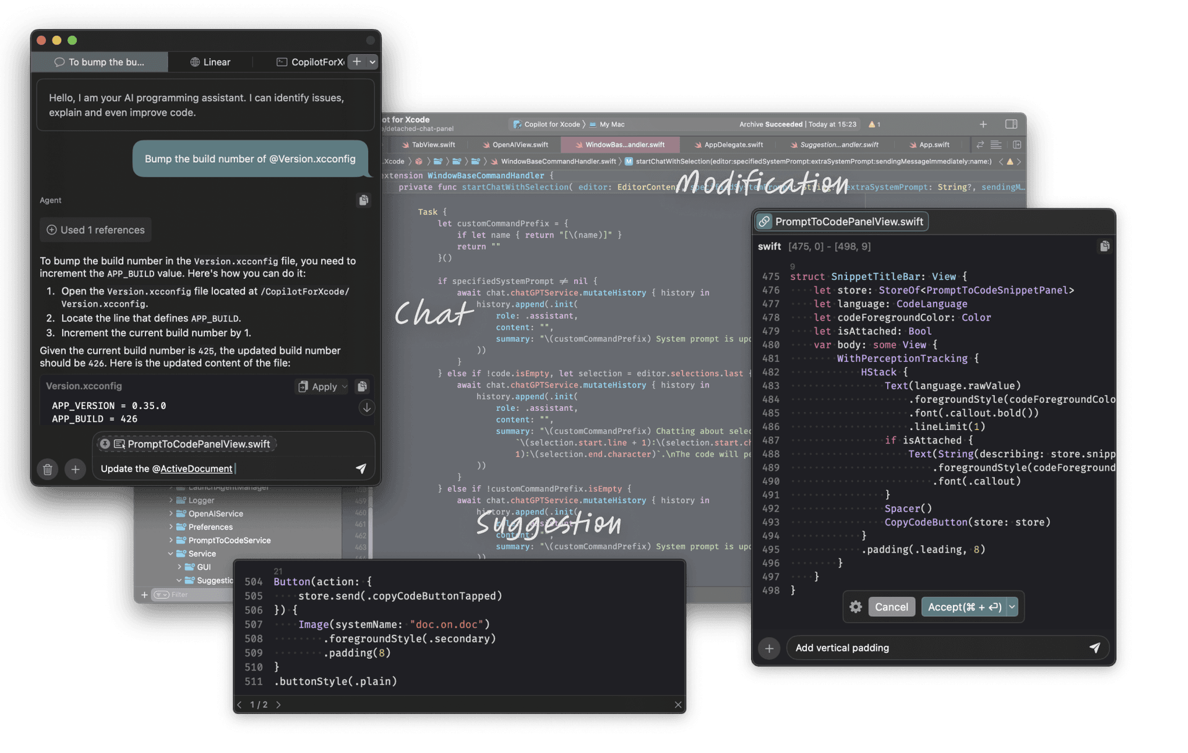Click WindowBaseCommandHandler.swift in jump bar
1188x753 pixels.
click(554, 161)
